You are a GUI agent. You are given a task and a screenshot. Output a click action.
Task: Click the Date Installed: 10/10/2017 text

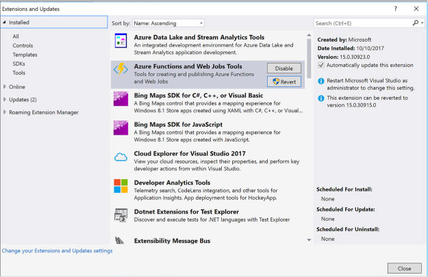pyautogui.click(x=351, y=49)
